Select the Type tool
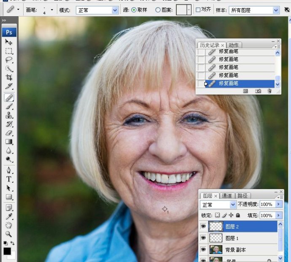The height and width of the screenshot is (262, 291). click(x=8, y=179)
